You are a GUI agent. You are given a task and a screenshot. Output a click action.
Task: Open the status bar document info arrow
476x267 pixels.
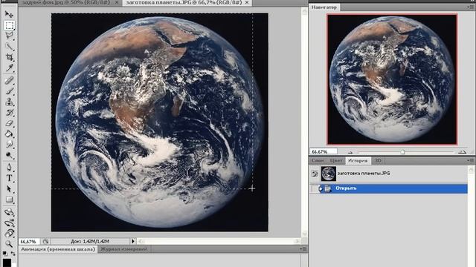(x=133, y=241)
